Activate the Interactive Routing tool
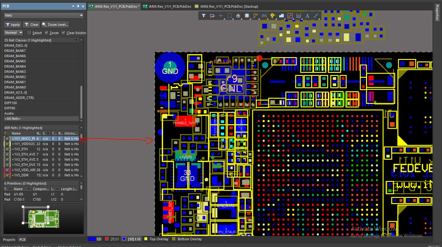Image resolution: width=442 pixels, height=247 pixels. (255, 15)
